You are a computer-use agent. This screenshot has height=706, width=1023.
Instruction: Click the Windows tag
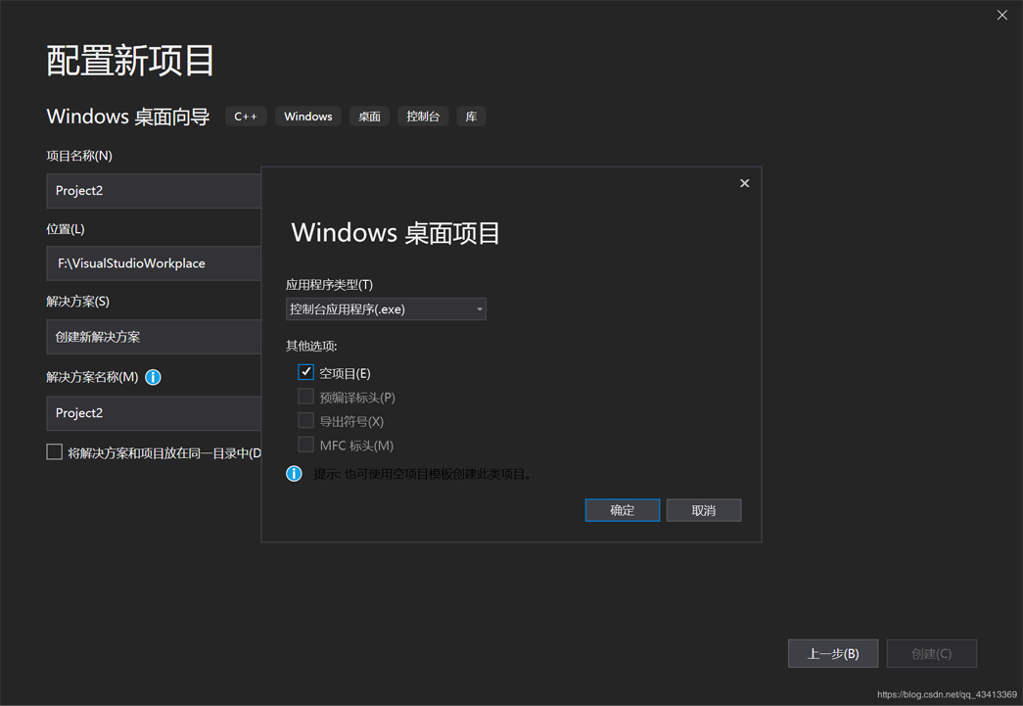click(308, 117)
